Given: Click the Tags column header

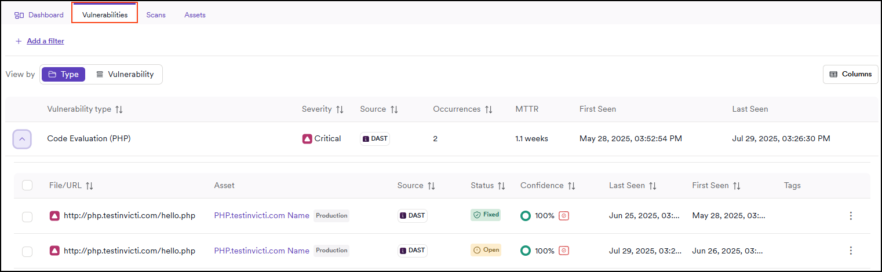Looking at the screenshot, I should click(792, 186).
